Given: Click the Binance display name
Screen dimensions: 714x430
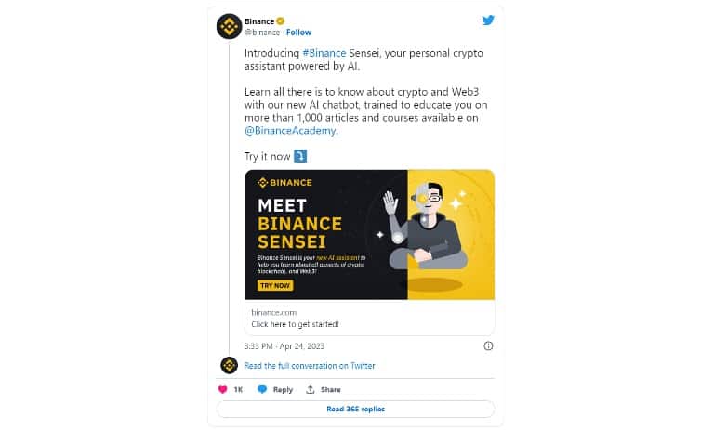Looking at the screenshot, I should point(259,21).
